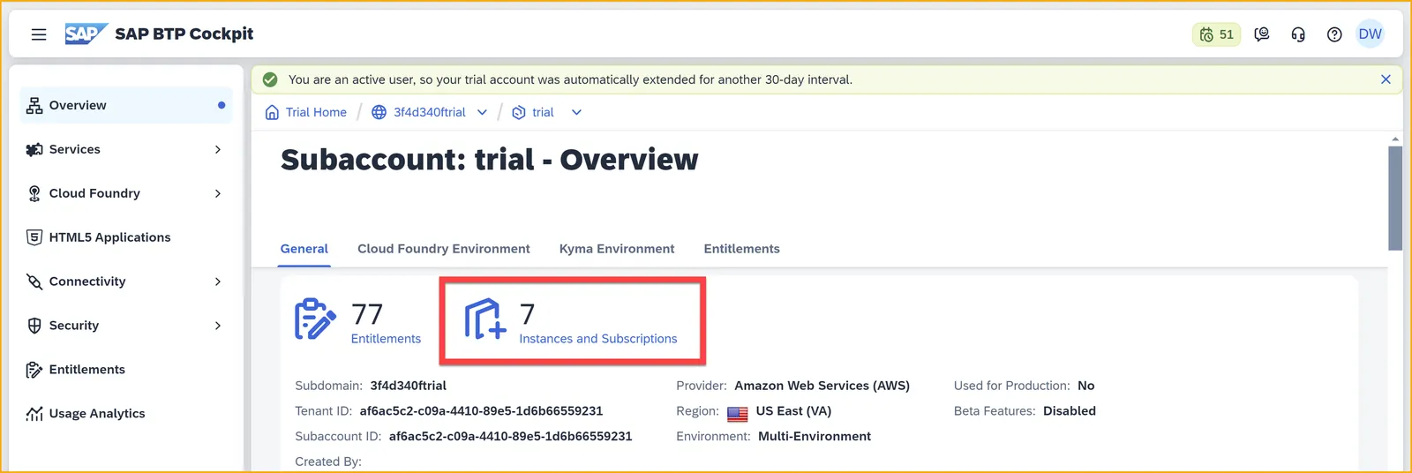Open Instances and Subscriptions link

coord(598,339)
